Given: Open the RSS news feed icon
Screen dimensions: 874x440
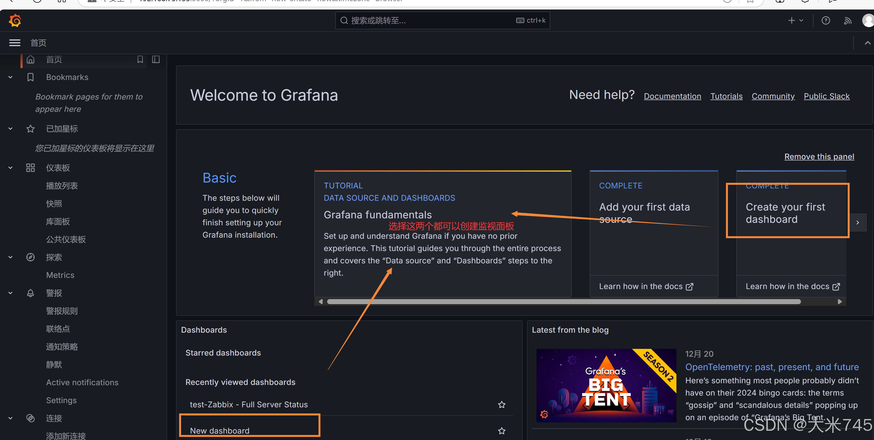Looking at the screenshot, I should [x=847, y=21].
